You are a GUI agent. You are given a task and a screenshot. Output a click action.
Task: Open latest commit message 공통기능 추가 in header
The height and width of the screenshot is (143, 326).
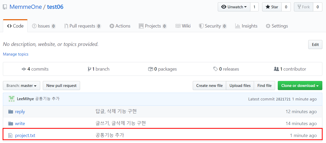[x=47, y=99]
